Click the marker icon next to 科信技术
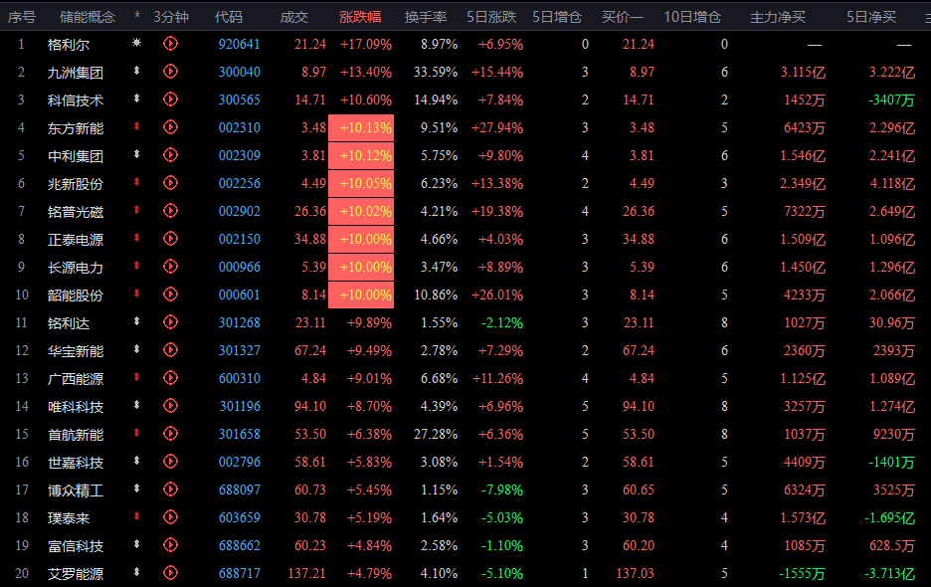 tap(137, 99)
